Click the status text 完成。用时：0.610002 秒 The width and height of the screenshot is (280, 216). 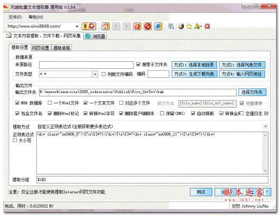point(29,206)
